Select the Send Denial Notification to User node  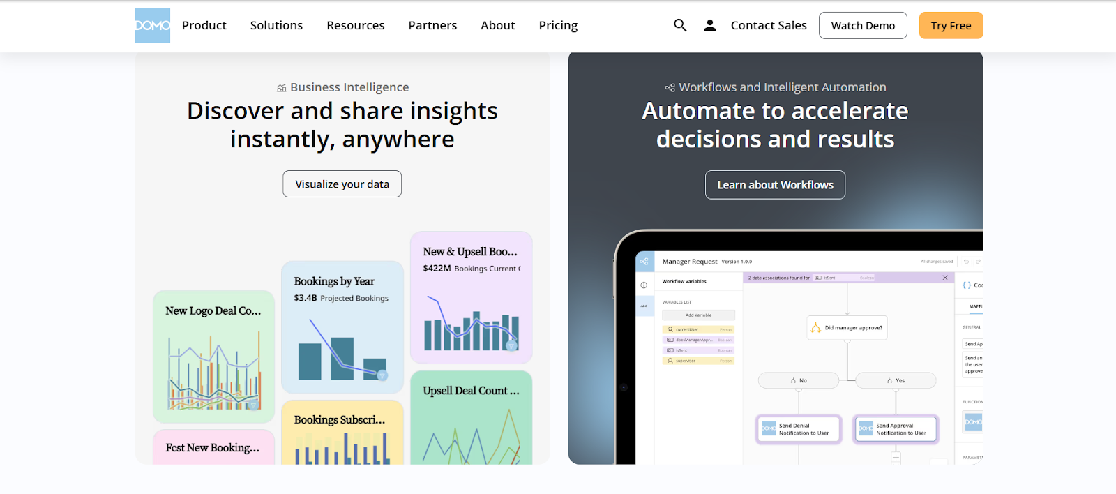tap(799, 429)
